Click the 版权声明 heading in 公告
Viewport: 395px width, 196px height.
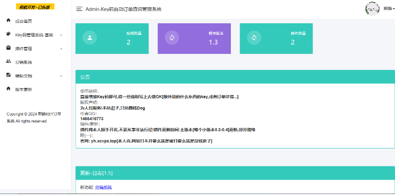click(90, 102)
